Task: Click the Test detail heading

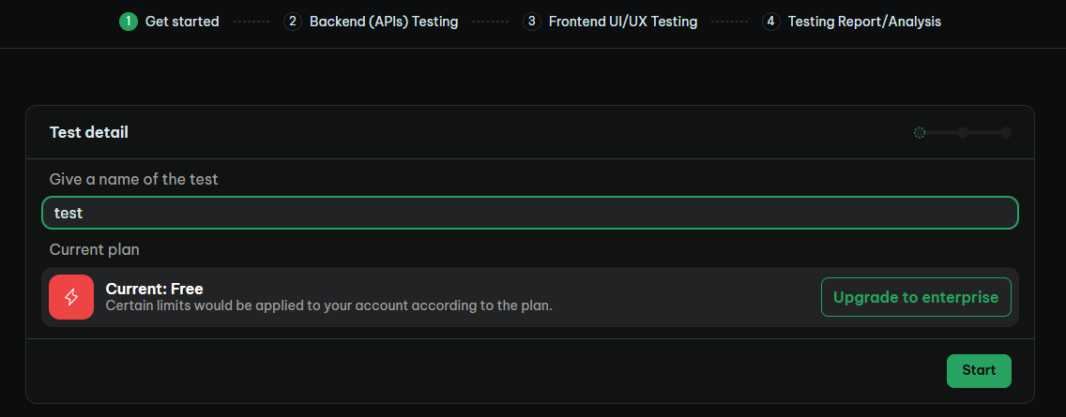Action: click(x=89, y=132)
